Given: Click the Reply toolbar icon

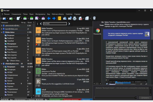Looking at the screenshot, I should click(25, 18).
